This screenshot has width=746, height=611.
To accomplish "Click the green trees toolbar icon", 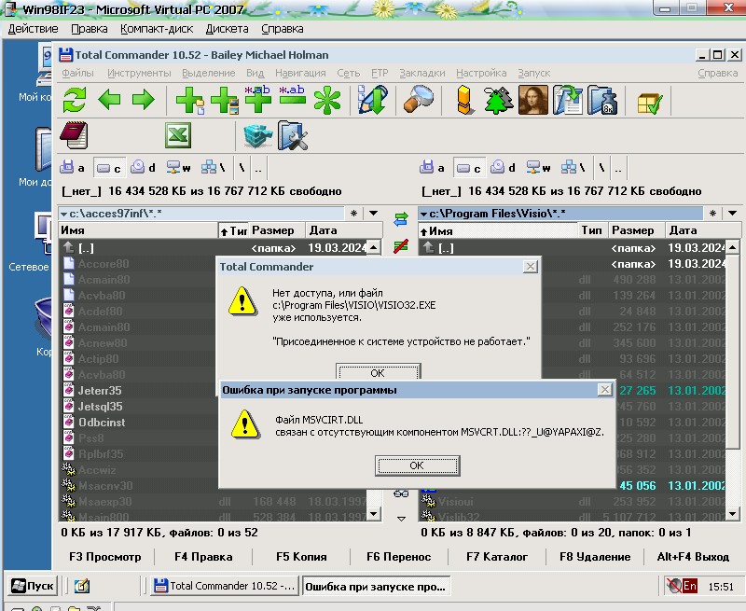I will click(x=499, y=100).
